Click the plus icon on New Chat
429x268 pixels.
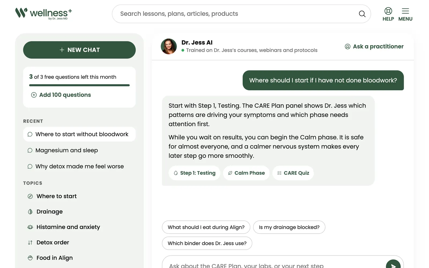[x=62, y=50]
